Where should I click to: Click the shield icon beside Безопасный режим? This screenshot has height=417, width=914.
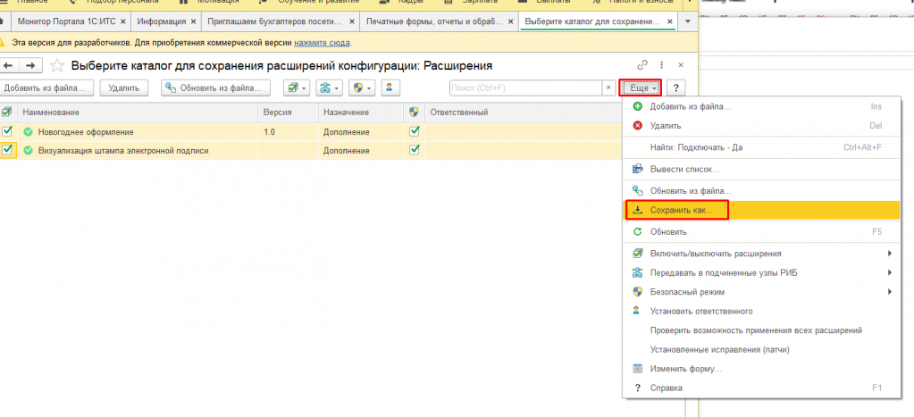638,291
